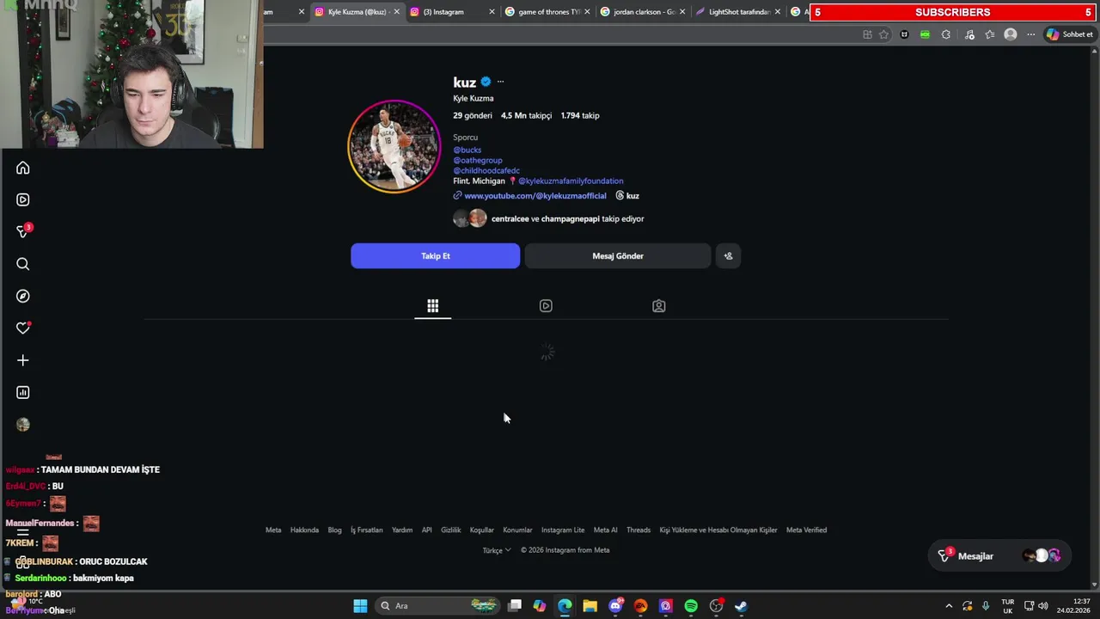This screenshot has width=1100, height=619.
Task: Click the blue verified badge beside kuz
Action: click(486, 82)
